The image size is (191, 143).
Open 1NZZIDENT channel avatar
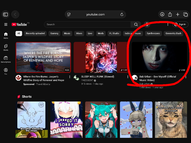tap(76, 78)
